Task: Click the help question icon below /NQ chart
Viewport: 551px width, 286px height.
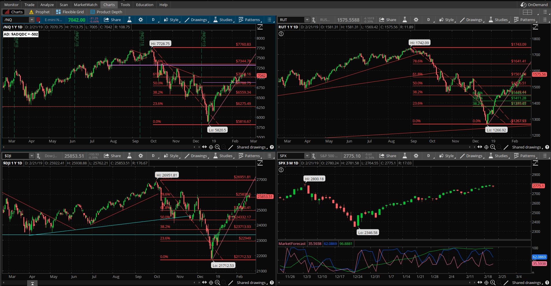Action: tap(272, 147)
